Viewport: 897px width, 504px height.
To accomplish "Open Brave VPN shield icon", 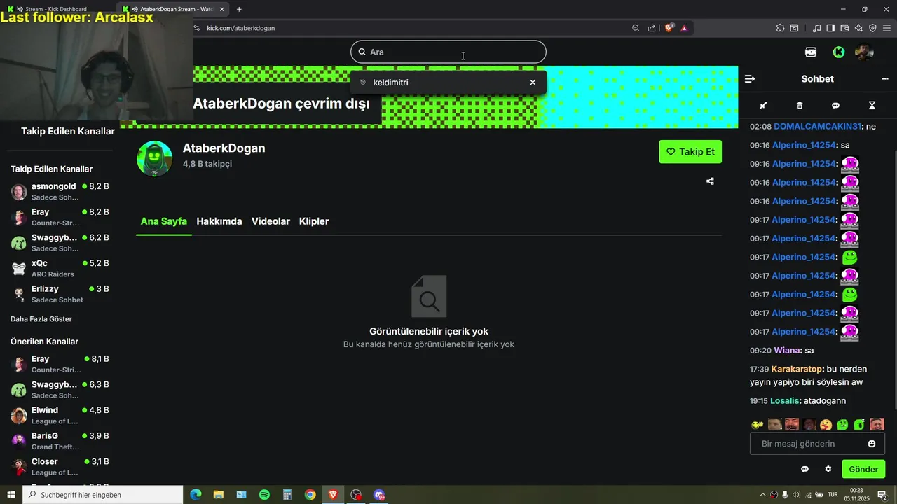I will pyautogui.click(x=872, y=28).
